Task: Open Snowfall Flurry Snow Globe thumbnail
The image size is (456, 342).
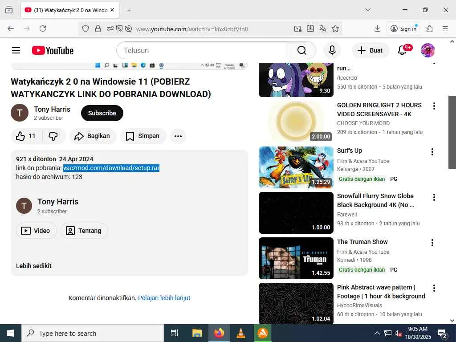Action: pos(296,213)
